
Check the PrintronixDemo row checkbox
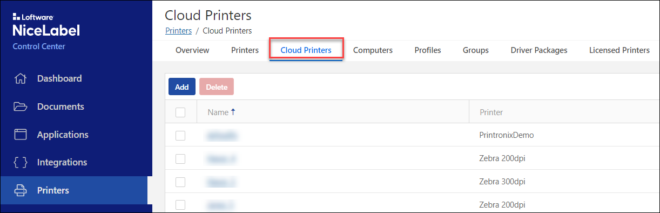point(180,136)
